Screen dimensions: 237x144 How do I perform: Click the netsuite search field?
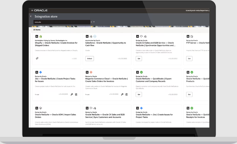pyautogui.click(x=62, y=22)
